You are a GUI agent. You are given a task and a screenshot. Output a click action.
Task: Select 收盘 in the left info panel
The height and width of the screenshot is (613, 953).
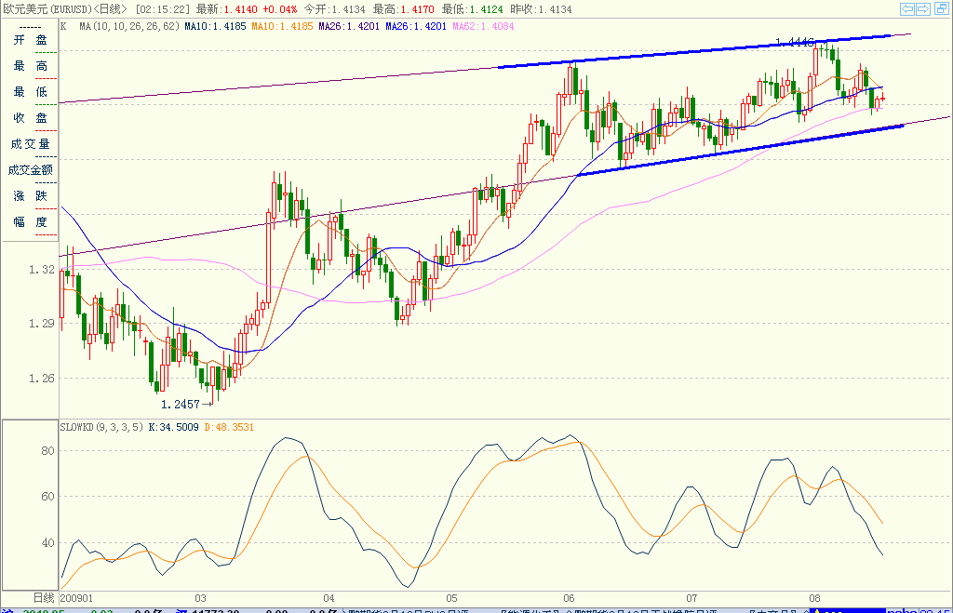30,118
